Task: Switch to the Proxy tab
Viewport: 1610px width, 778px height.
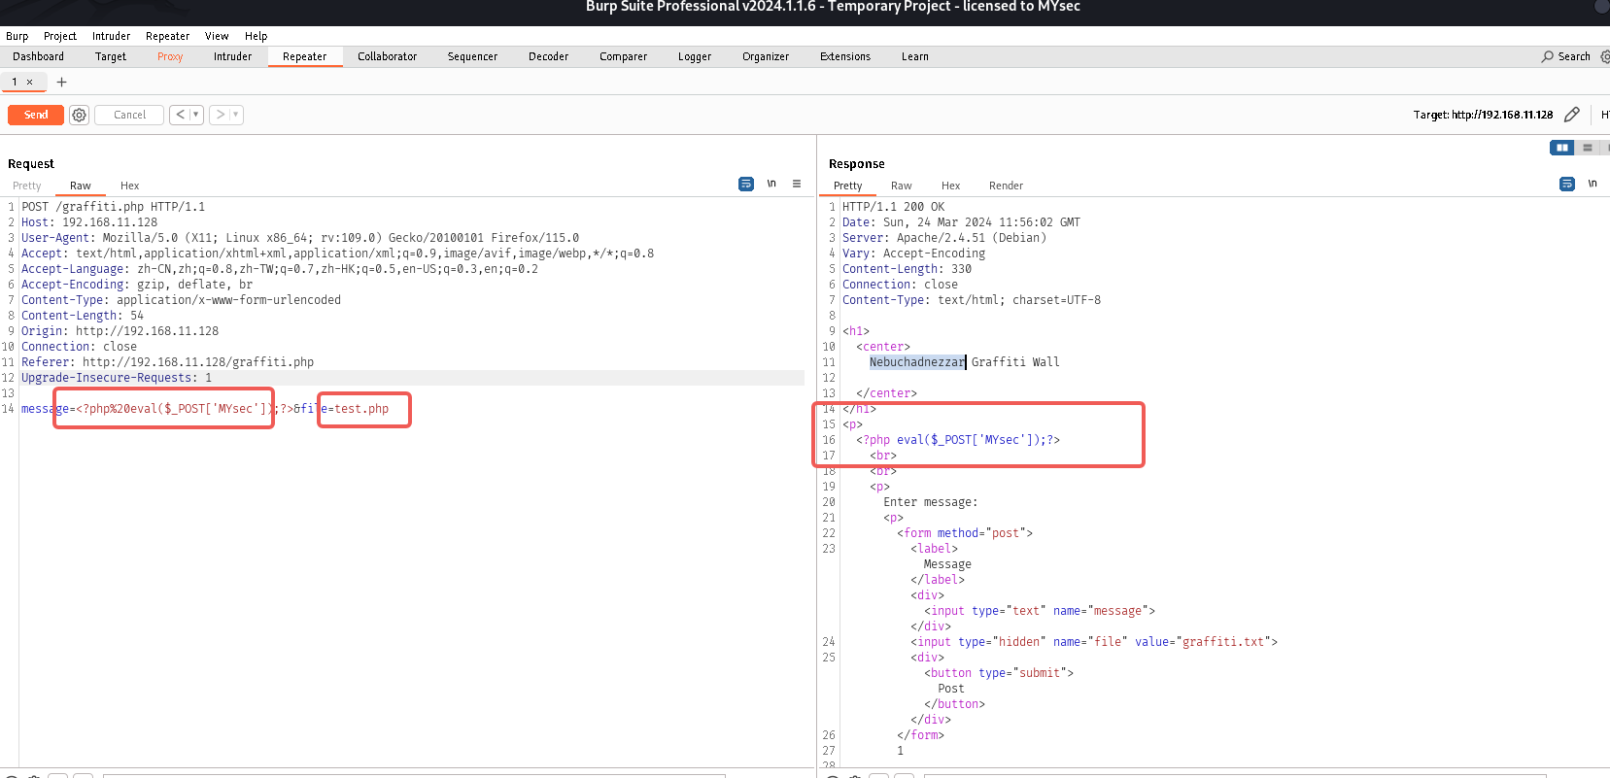Action: coord(170,56)
